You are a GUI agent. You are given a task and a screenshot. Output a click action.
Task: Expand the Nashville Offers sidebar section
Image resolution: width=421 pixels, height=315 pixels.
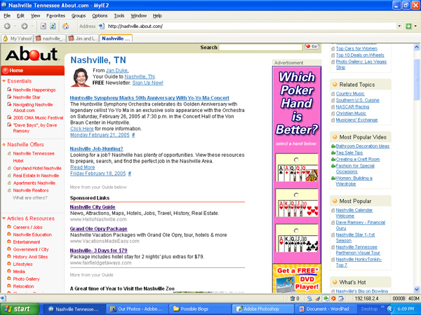click(4, 145)
